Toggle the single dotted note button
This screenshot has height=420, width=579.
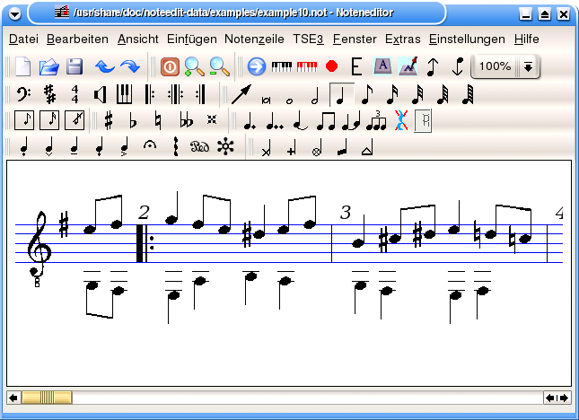pyautogui.click(x=249, y=120)
